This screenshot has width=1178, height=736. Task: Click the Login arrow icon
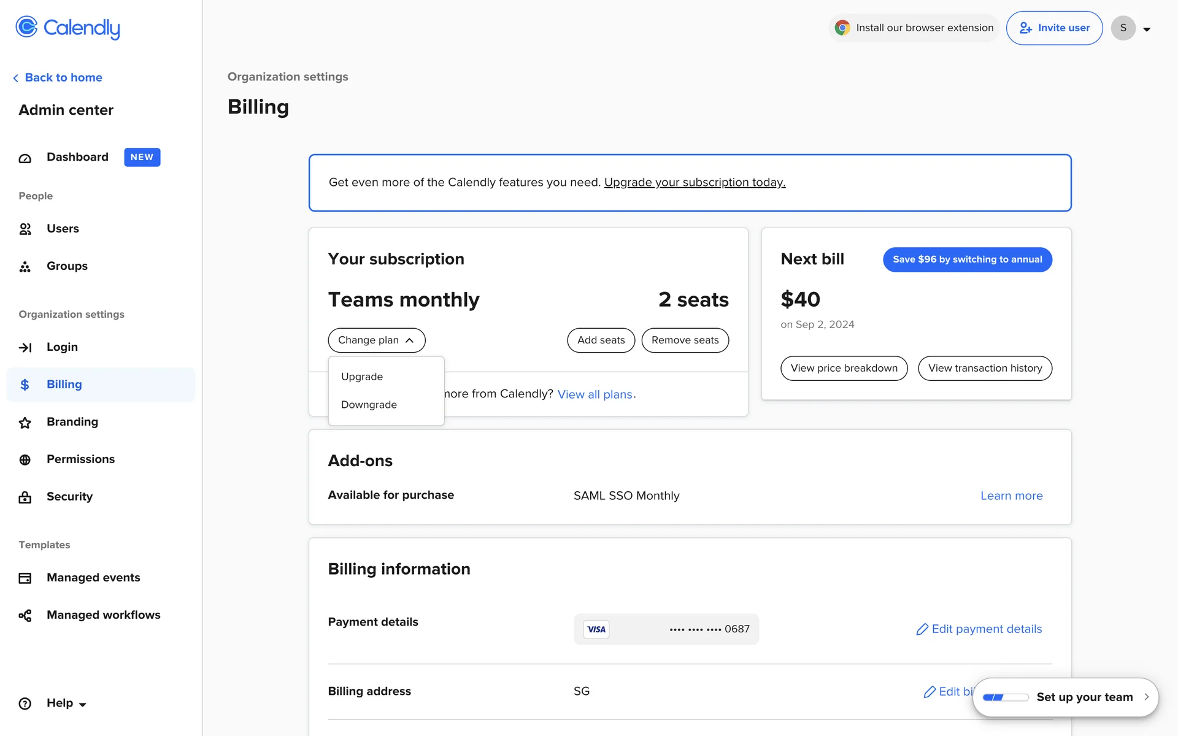point(25,348)
